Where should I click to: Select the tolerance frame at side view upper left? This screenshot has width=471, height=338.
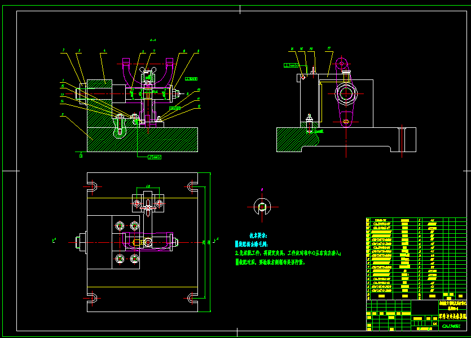(x=290, y=65)
